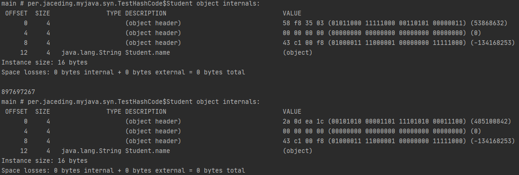Click first header line with TestHashCode$Student

pos(131,4)
